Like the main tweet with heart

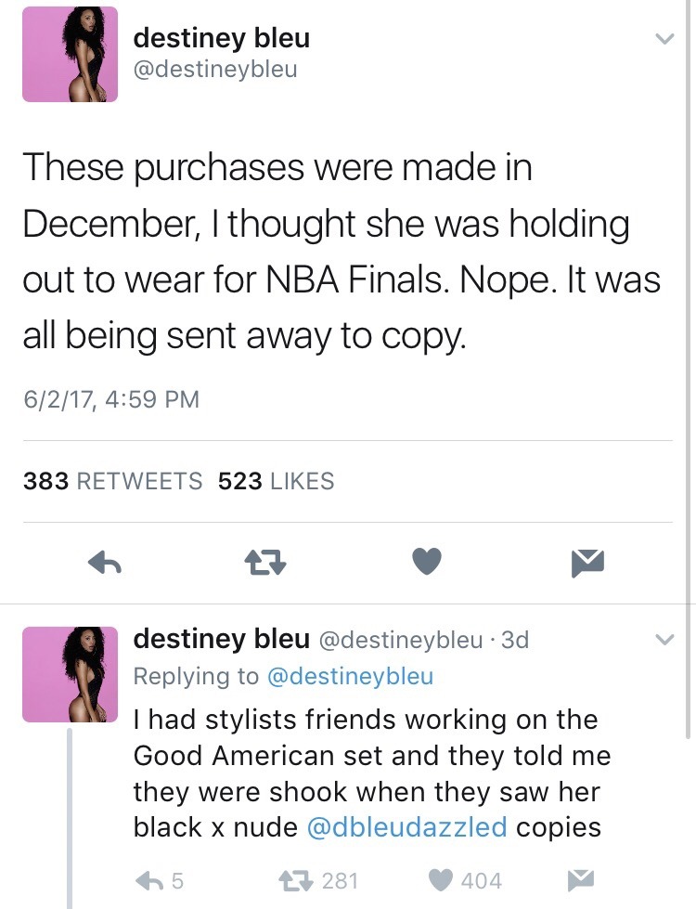(427, 561)
